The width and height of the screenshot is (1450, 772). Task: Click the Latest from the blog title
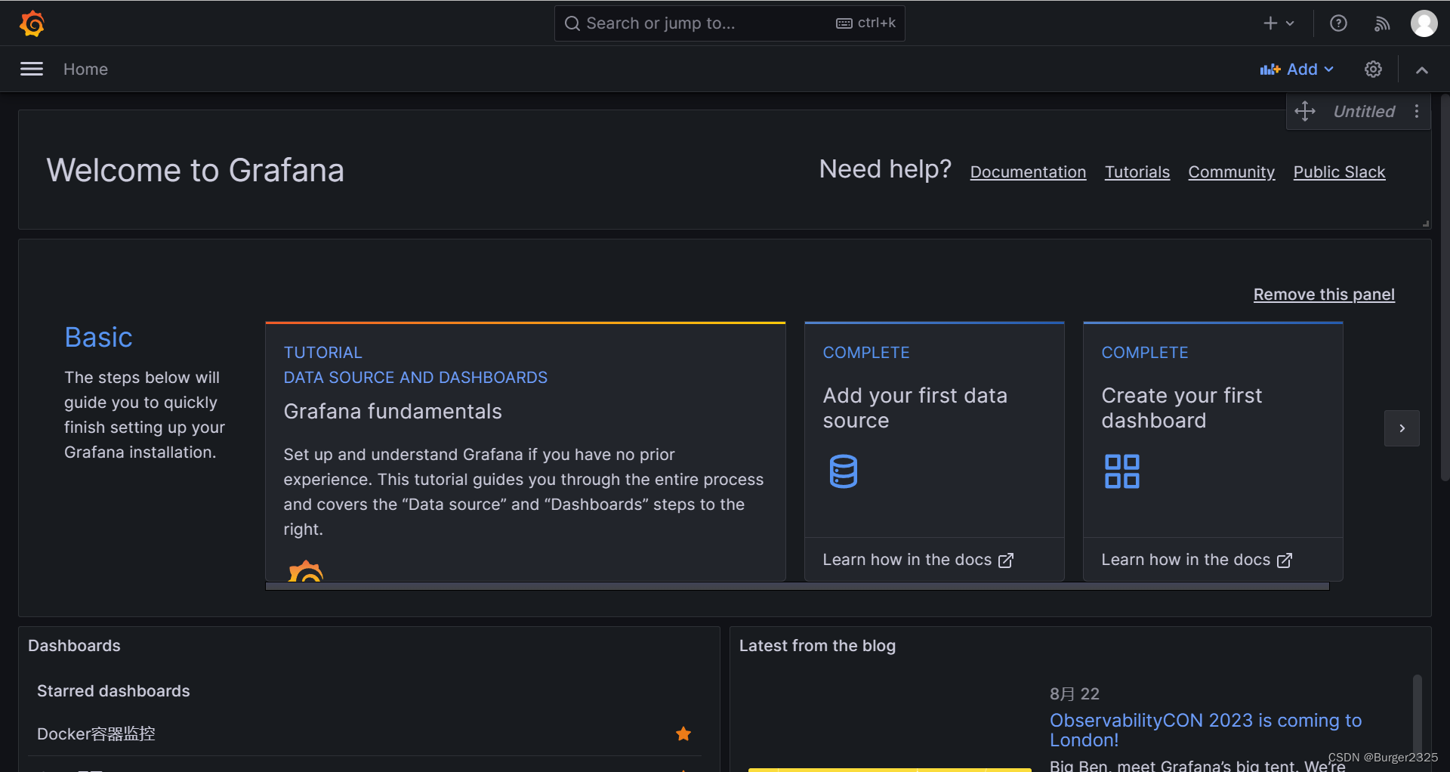(x=817, y=646)
